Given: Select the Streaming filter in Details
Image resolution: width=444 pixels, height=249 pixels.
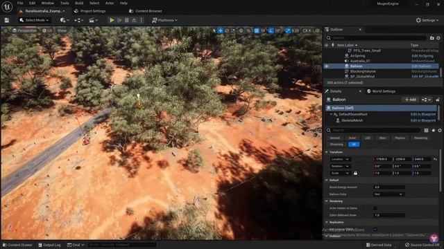Looking at the screenshot, I should tap(336, 145).
